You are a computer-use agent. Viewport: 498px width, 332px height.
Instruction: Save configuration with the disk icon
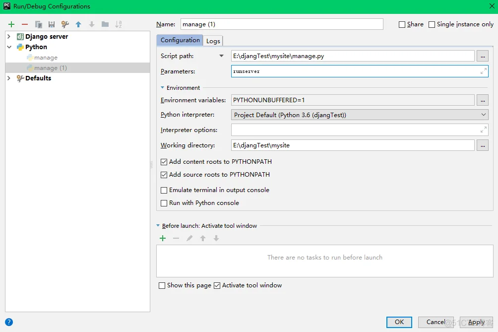pos(52,24)
